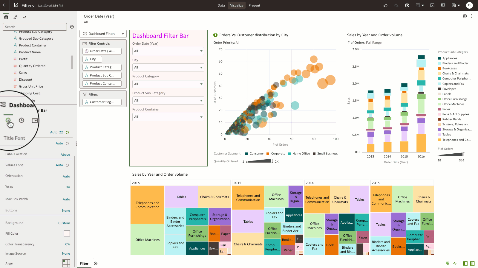Switch to the Present tab

pyautogui.click(x=255, y=5)
